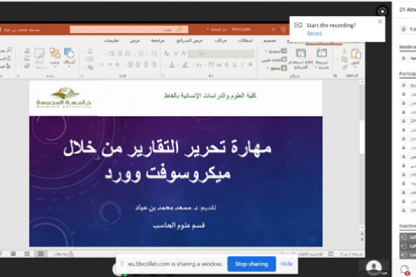Viewport: 416px width, 277px height.
Task: Click the Convert to SmartArt icon
Action: coord(90,68)
